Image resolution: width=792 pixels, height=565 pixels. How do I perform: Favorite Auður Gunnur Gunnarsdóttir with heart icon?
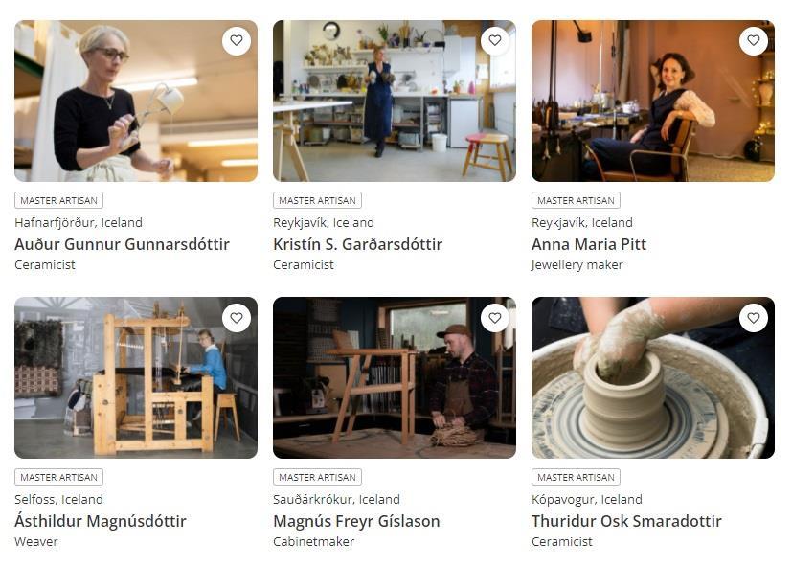click(x=237, y=40)
